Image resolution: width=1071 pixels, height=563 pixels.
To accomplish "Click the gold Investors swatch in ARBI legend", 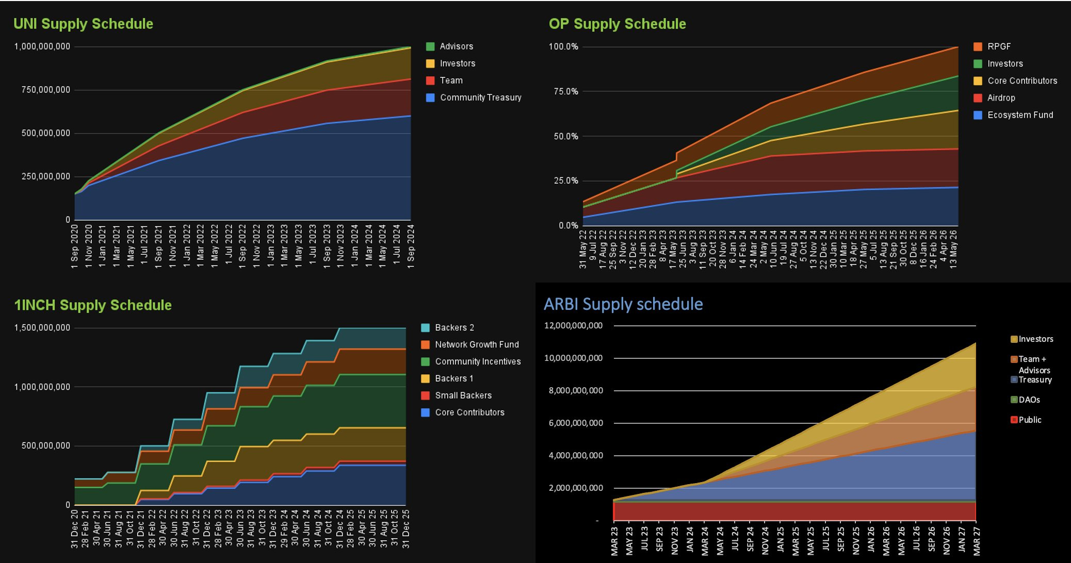I will pyautogui.click(x=1014, y=339).
